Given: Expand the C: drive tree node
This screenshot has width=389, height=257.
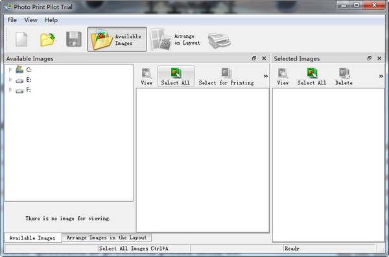Looking at the screenshot, I should (10, 70).
